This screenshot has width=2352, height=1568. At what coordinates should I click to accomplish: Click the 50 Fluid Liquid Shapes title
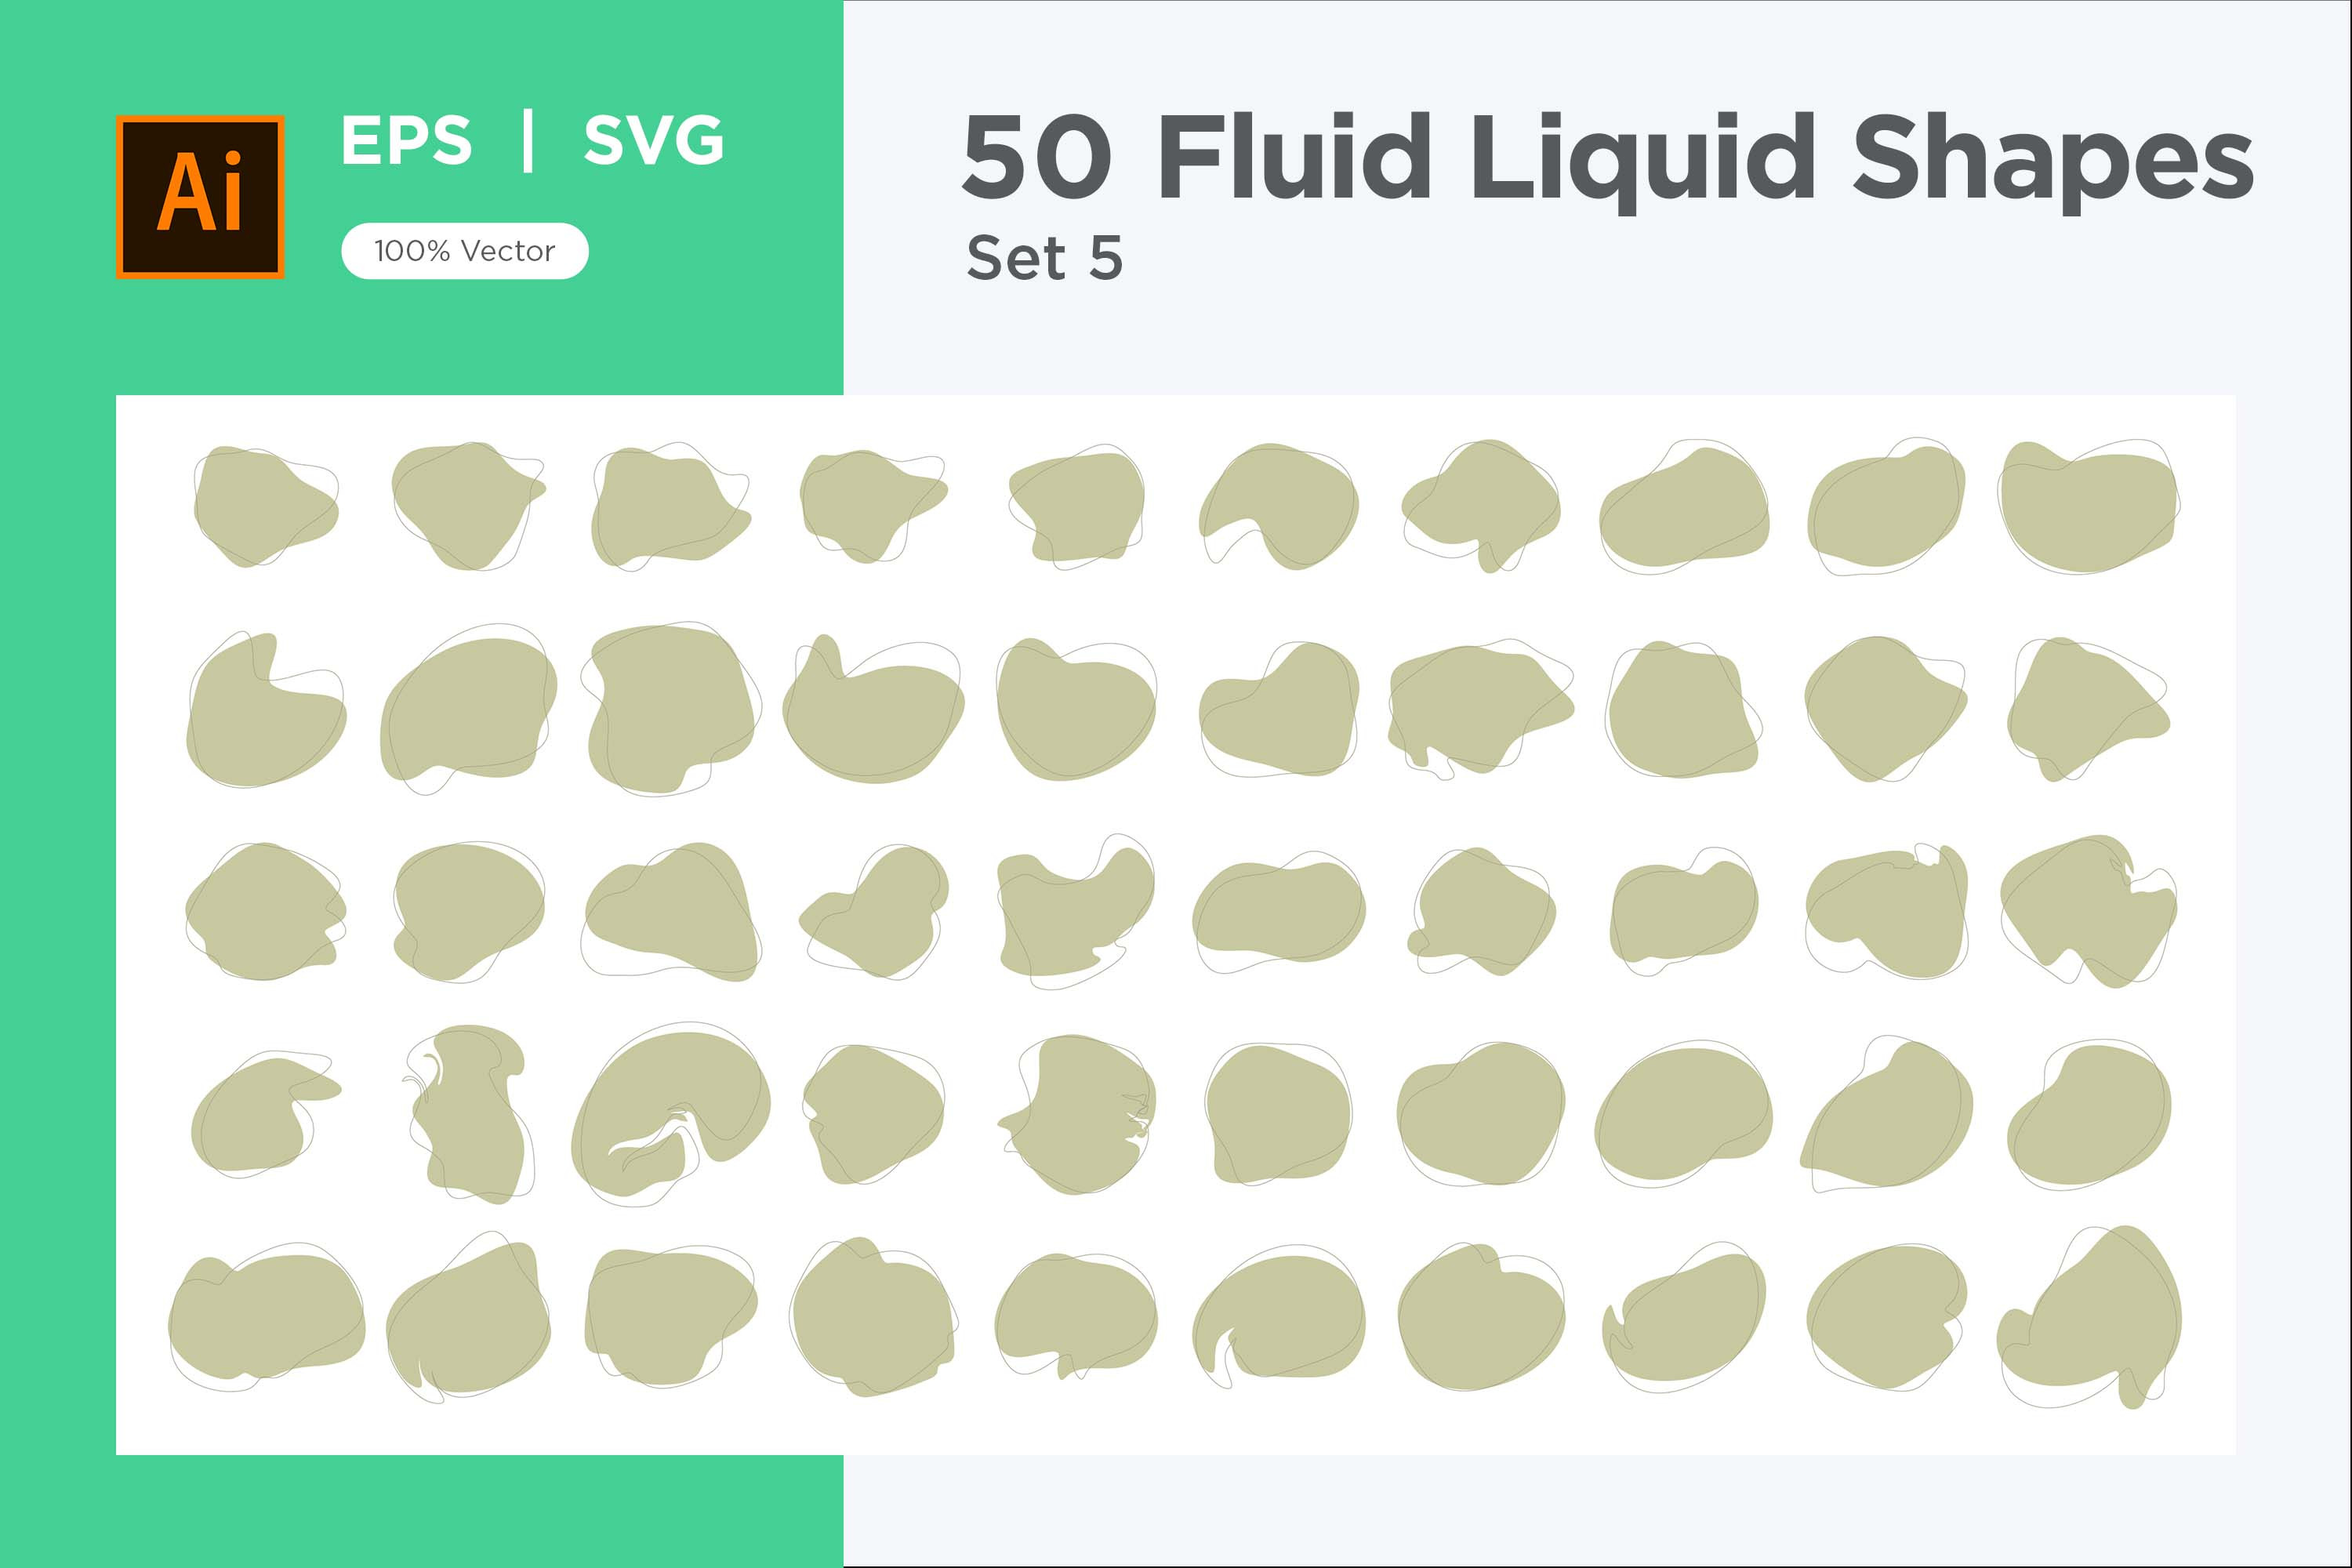coord(1608,158)
